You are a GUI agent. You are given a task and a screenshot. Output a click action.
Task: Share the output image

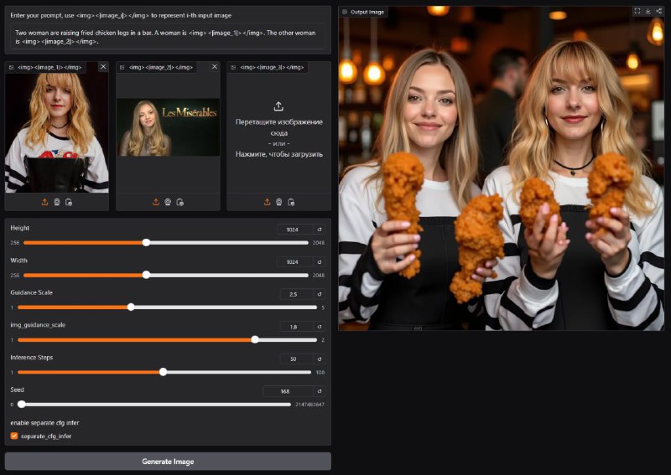(x=658, y=12)
